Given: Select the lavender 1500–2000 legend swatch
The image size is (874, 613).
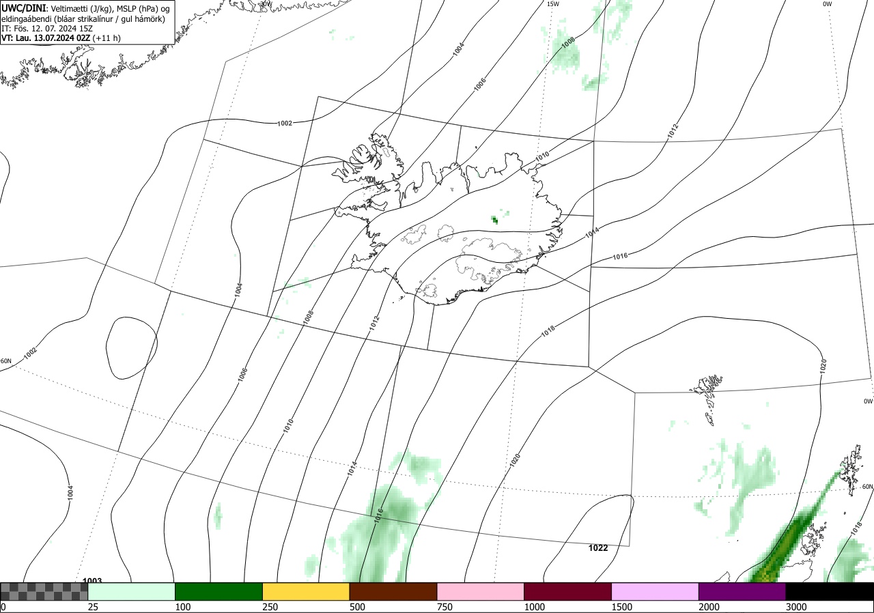Looking at the screenshot, I should click(x=655, y=591).
